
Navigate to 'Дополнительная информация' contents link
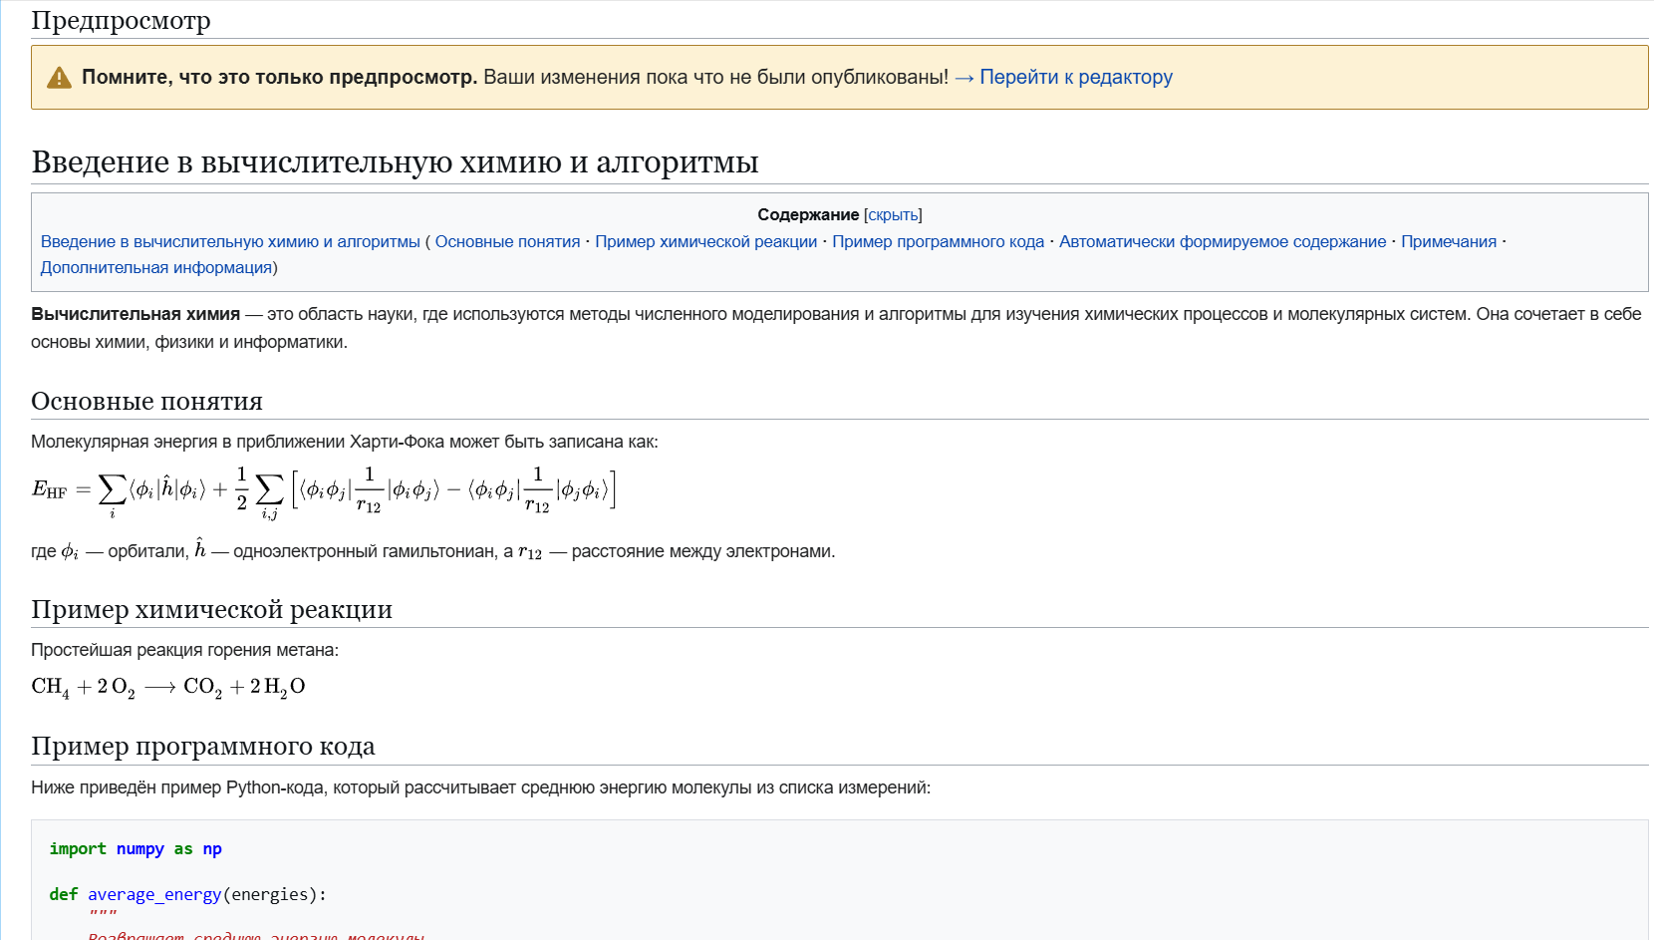click(x=156, y=267)
